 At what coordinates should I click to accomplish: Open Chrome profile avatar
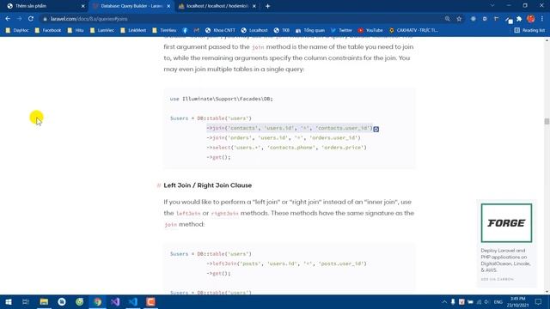tap(531, 19)
